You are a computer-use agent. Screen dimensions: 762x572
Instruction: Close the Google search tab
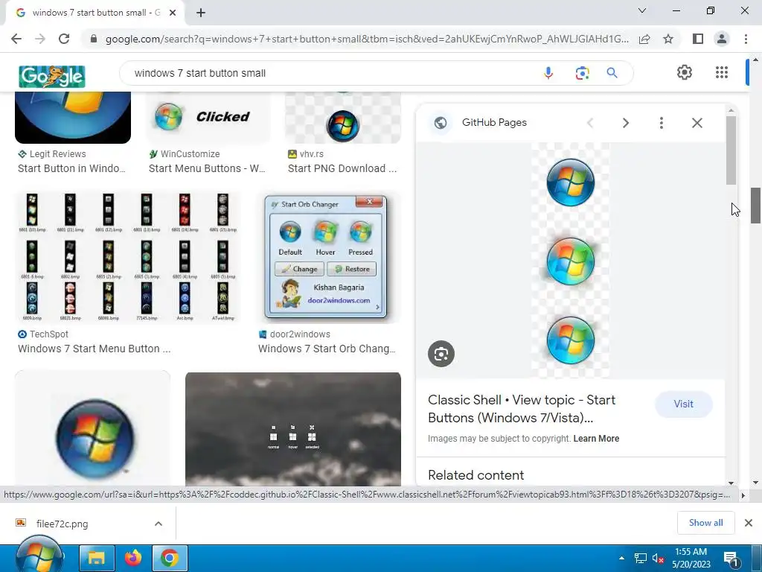coord(172,13)
